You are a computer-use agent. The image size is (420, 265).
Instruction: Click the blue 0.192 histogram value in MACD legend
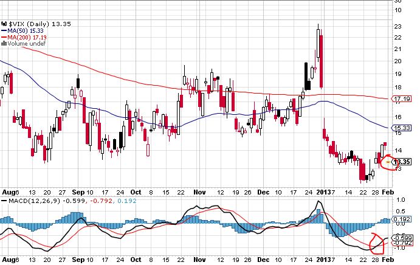click(x=126, y=201)
